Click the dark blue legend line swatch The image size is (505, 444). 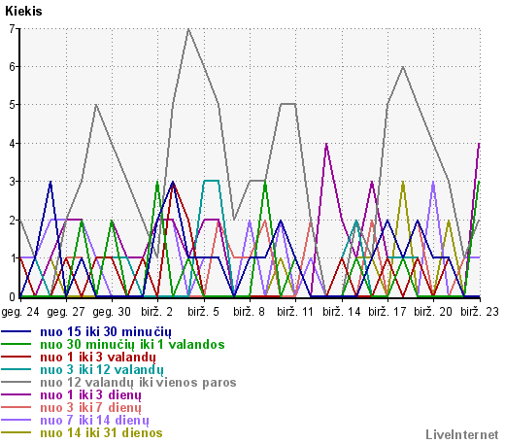point(17,331)
